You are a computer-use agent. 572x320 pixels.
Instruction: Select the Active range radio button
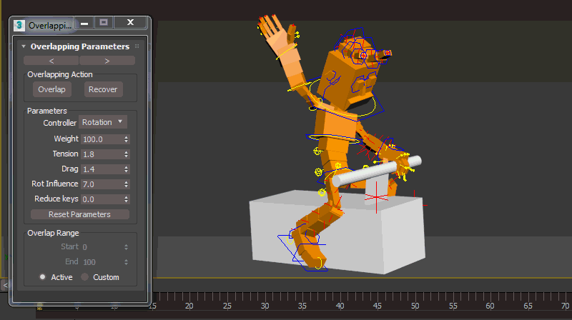43,277
